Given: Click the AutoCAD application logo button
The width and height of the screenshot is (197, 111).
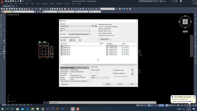Looking at the screenshot, I should tap(2, 2).
